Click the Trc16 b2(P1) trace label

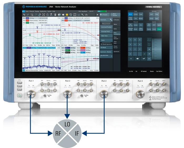click(39, 48)
